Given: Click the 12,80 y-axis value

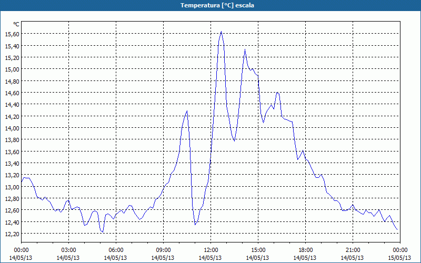Looking at the screenshot, I should (x=12, y=199).
